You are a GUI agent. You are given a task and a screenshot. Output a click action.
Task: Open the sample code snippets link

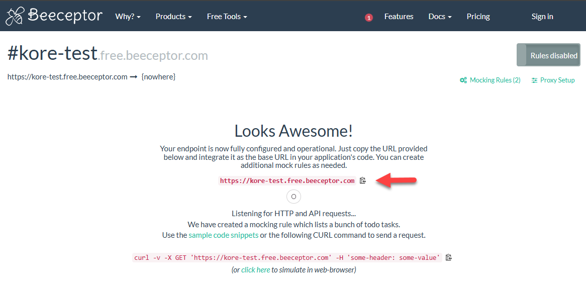pyautogui.click(x=223, y=235)
